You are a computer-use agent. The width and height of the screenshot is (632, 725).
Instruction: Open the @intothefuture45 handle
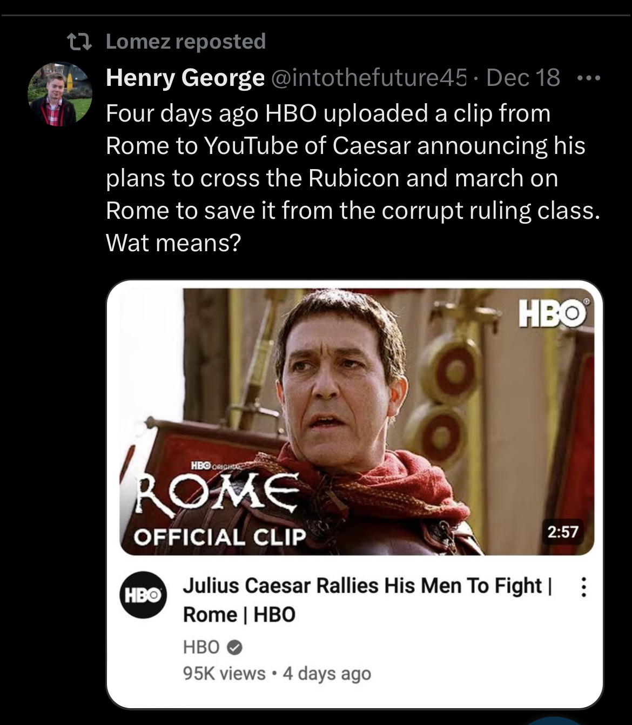(x=368, y=78)
